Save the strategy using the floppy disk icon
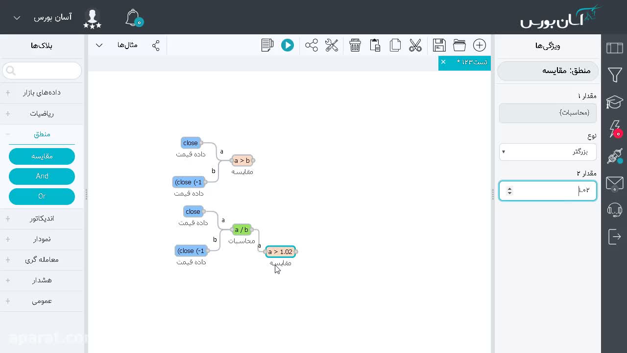This screenshot has height=353, width=627. click(439, 45)
